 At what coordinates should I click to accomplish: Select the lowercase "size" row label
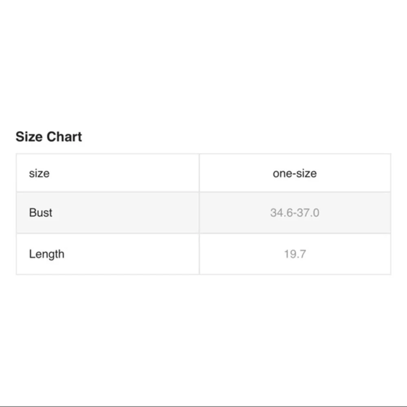39,173
